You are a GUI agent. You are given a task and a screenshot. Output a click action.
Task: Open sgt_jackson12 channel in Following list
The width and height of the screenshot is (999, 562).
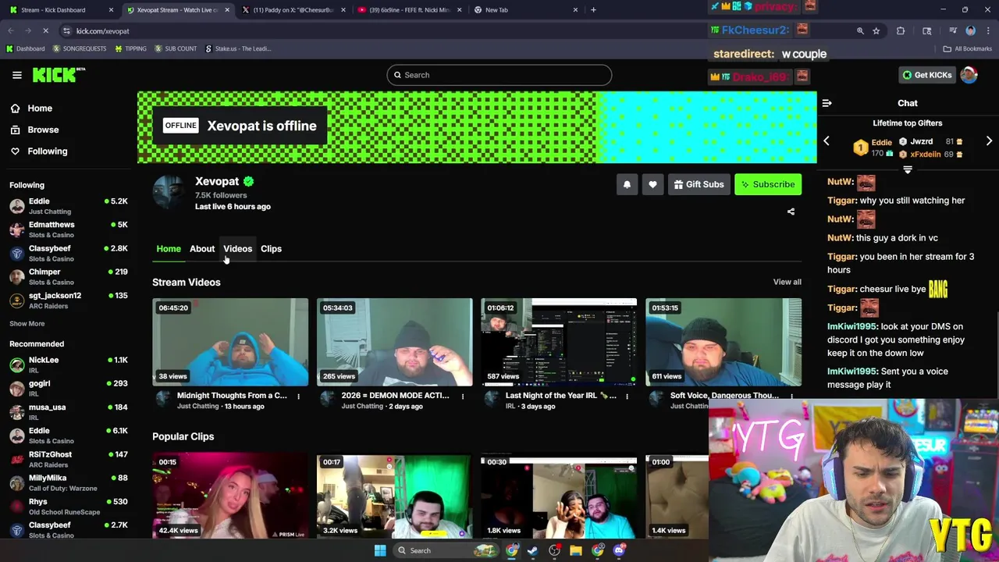[68, 300]
